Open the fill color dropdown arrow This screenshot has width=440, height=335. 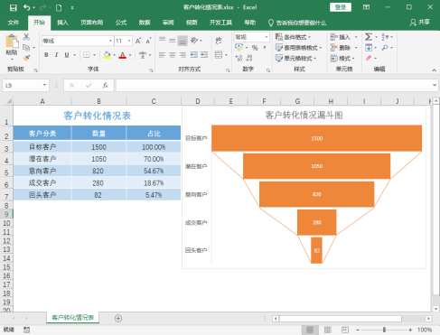click(114, 55)
